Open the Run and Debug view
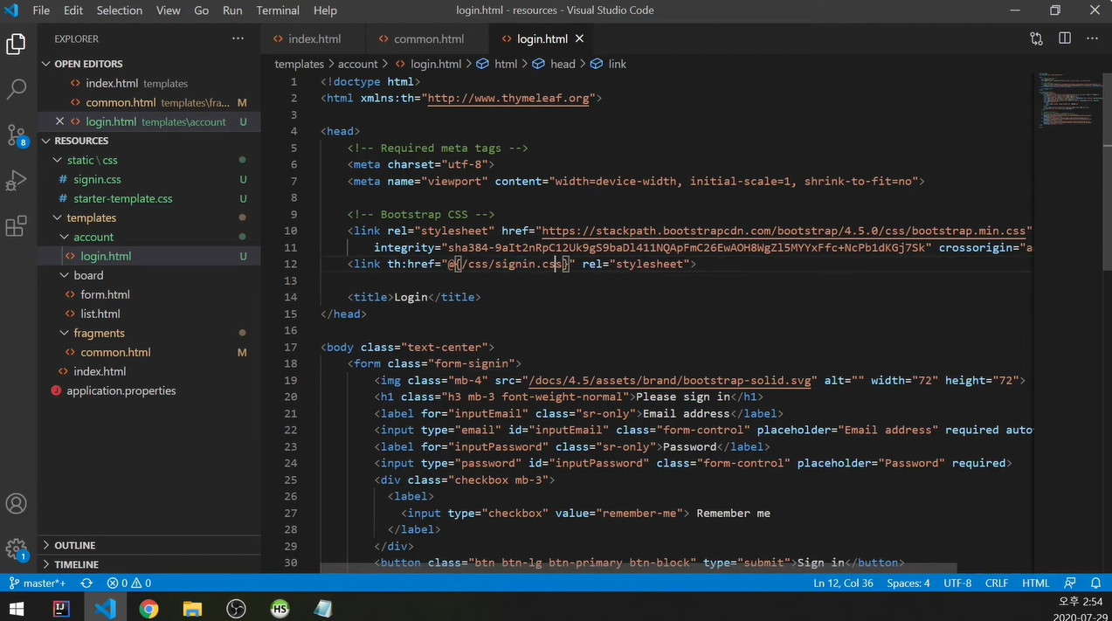Screen dimensions: 1112x621 16,181
